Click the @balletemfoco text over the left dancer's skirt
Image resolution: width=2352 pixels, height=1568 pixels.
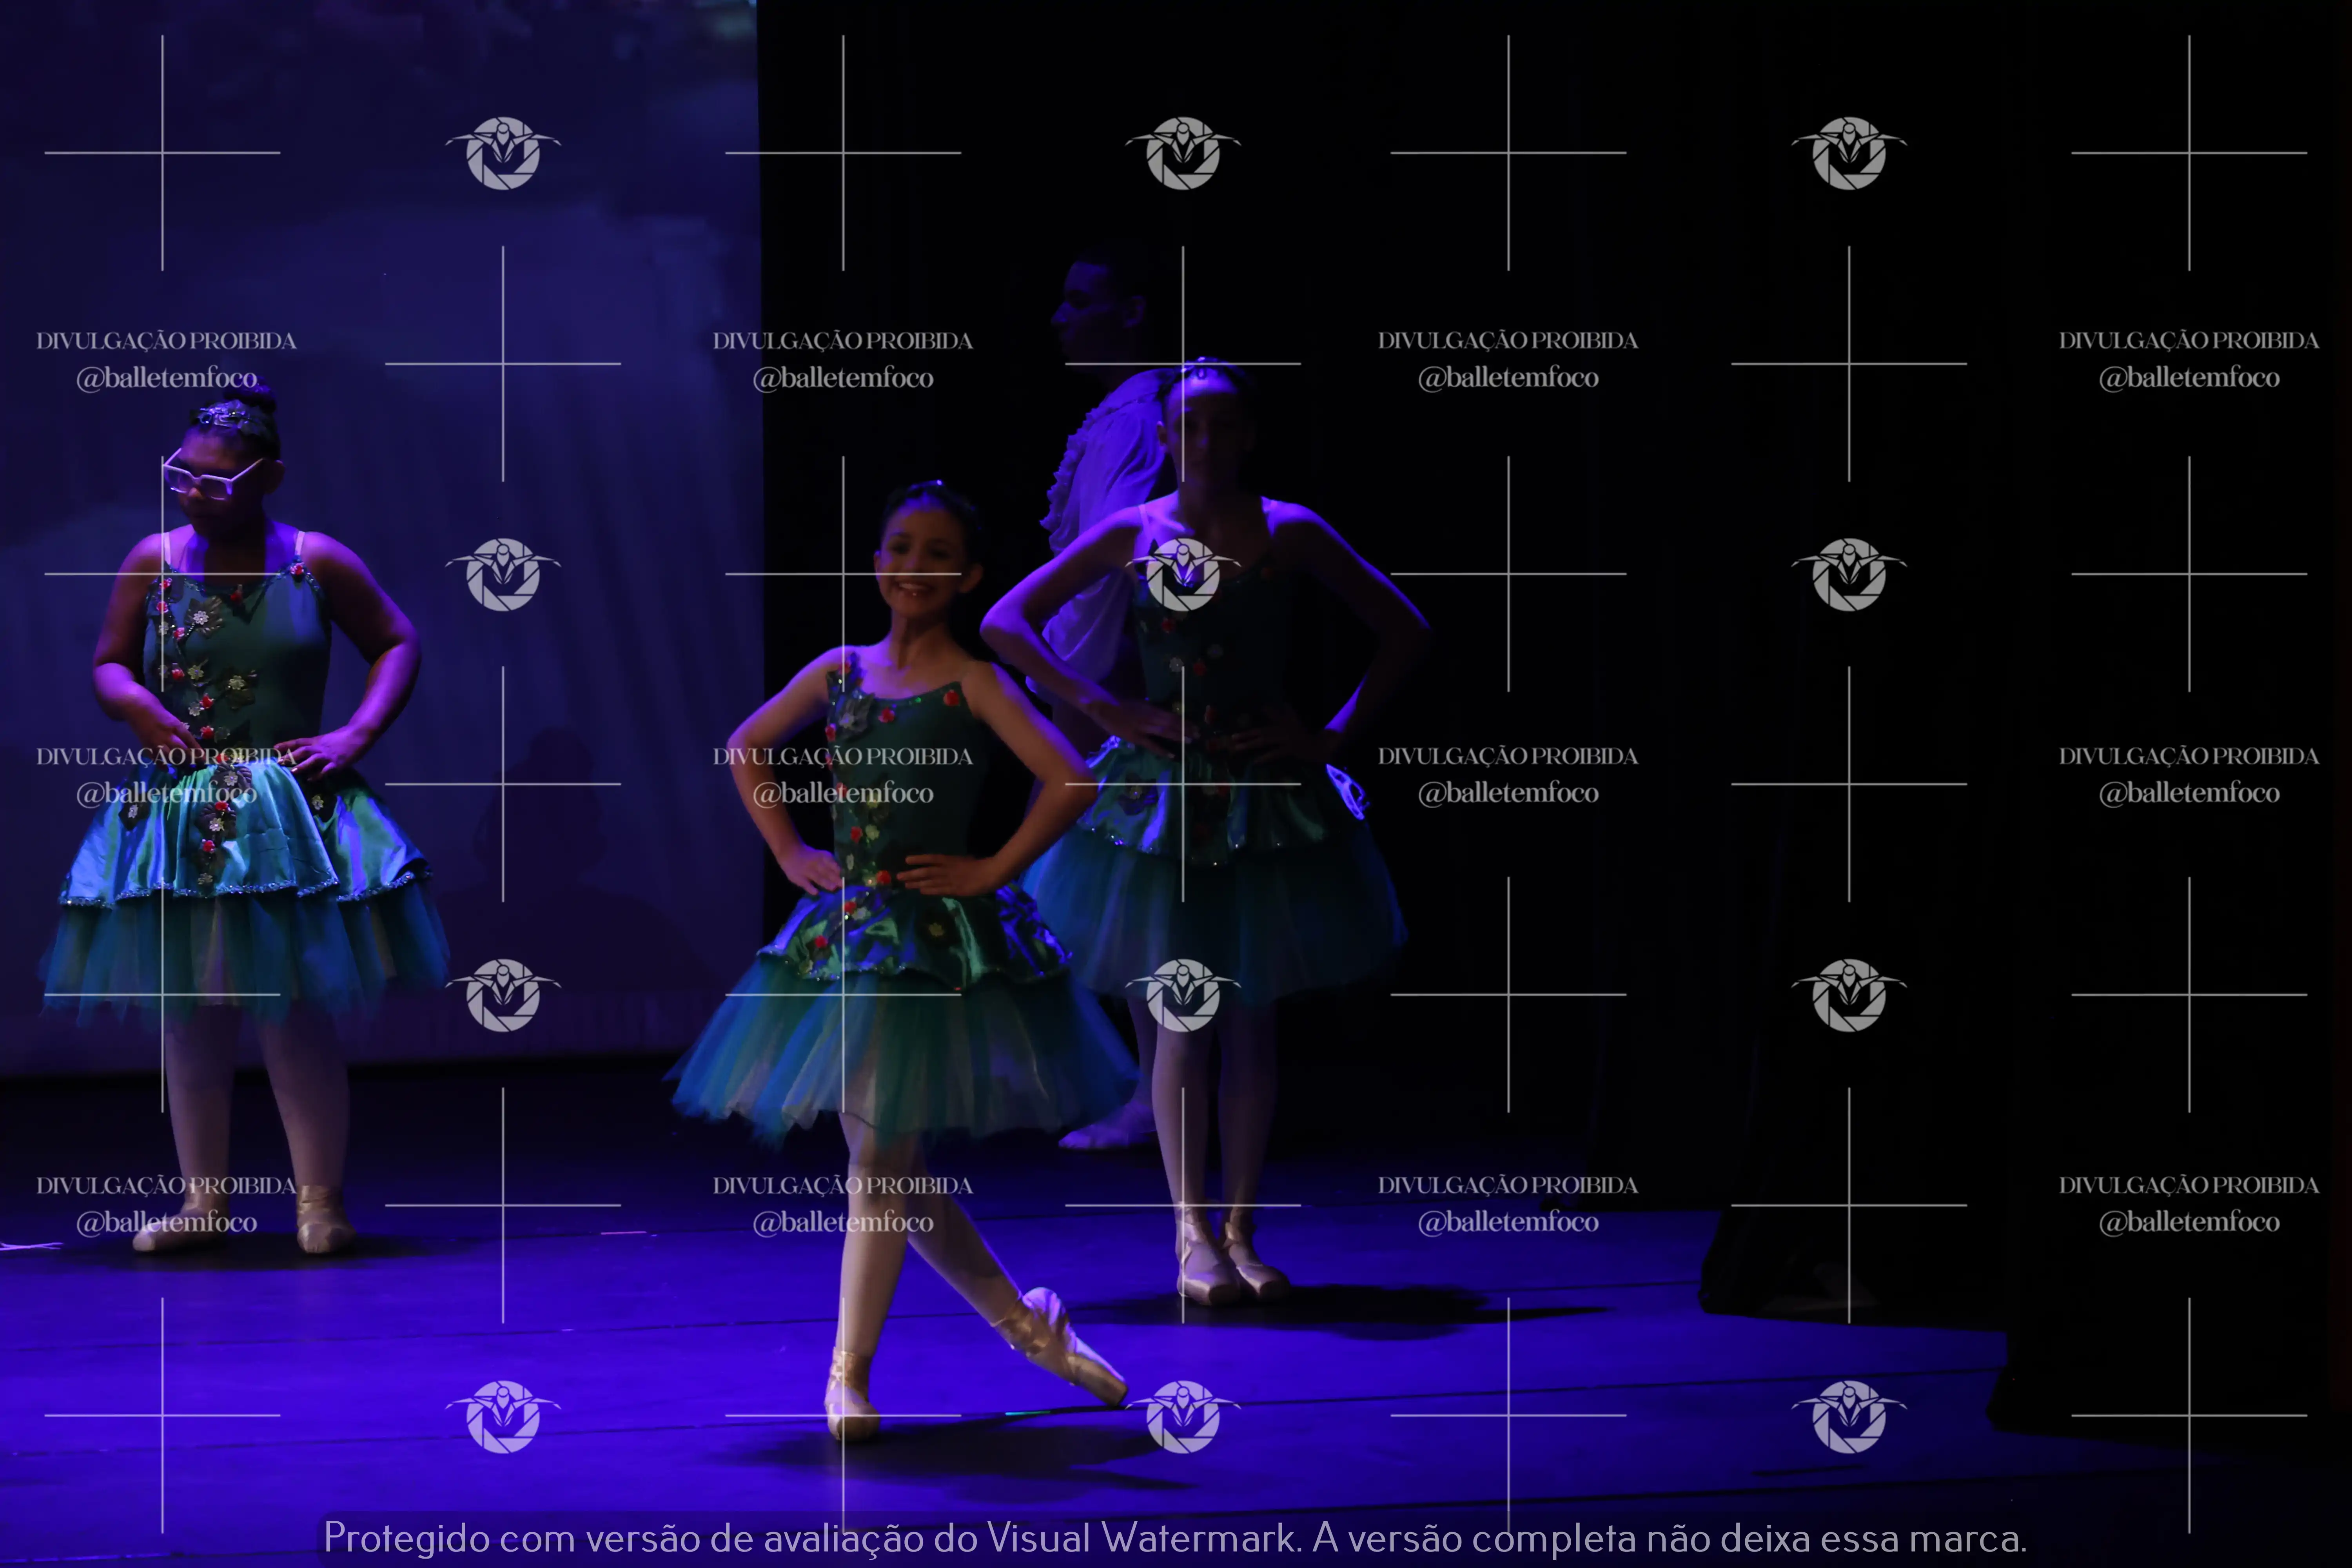pyautogui.click(x=167, y=794)
